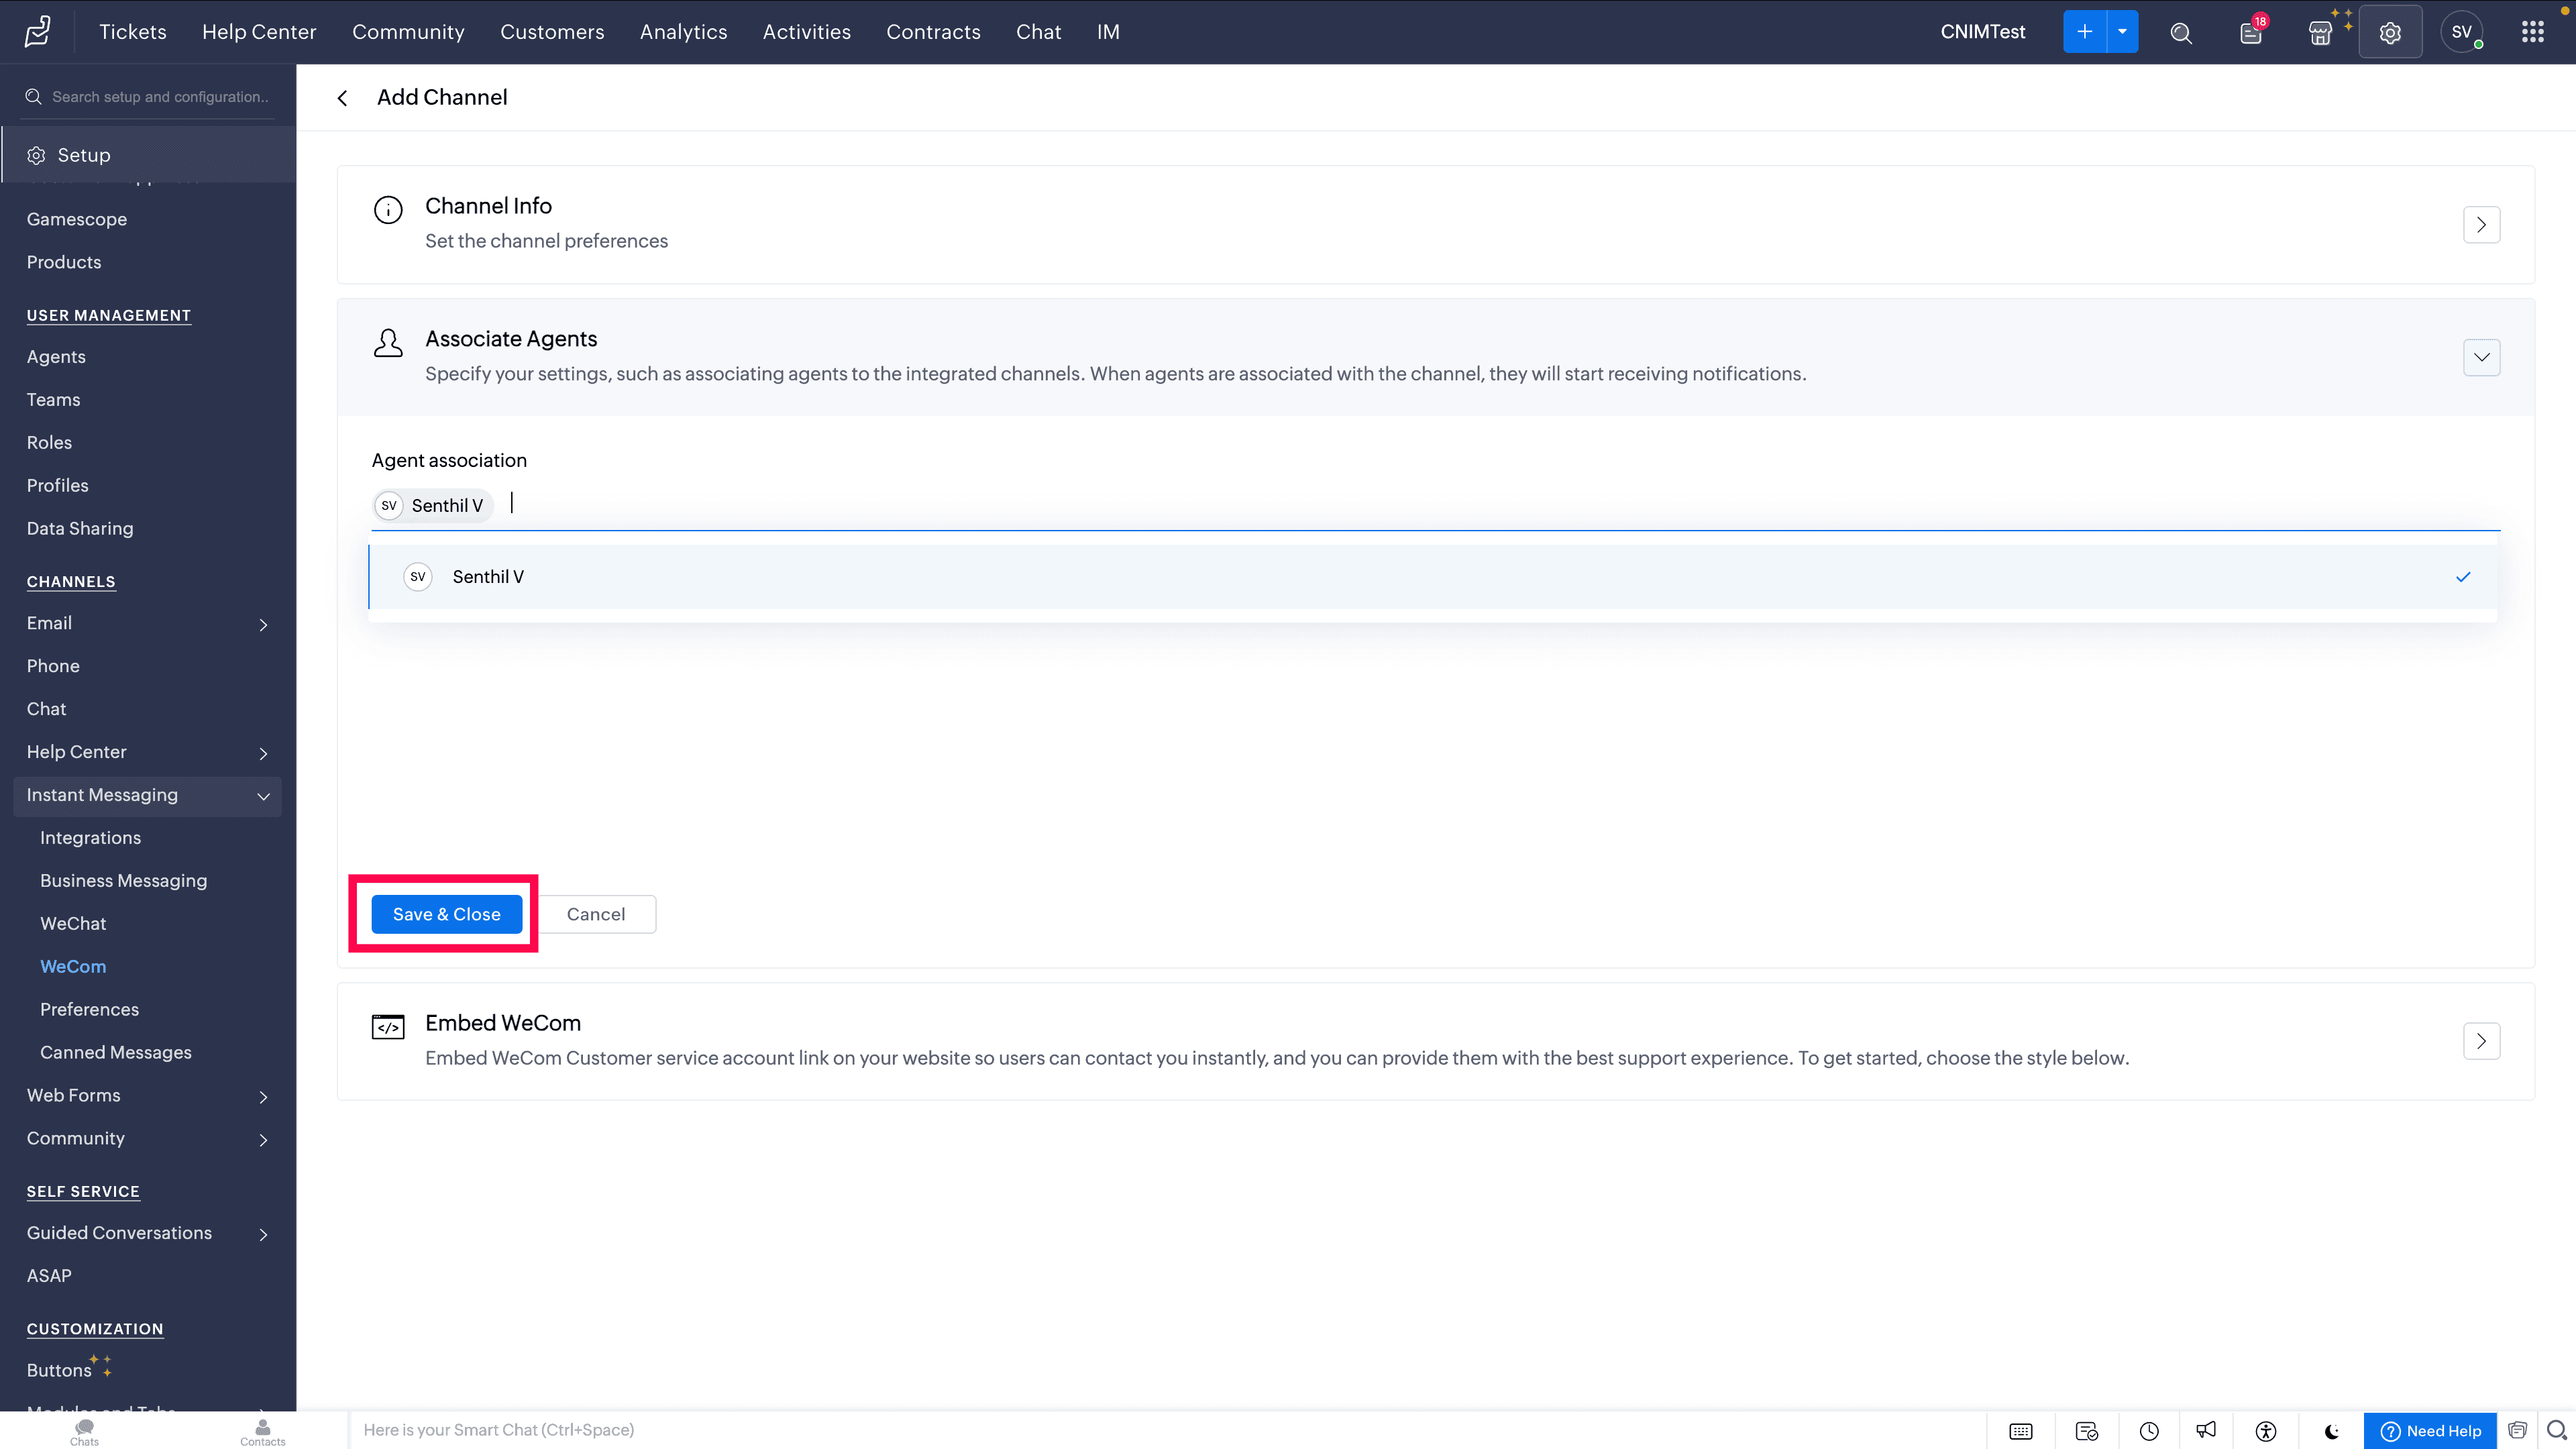Go back using Add Channel arrow

(343, 98)
